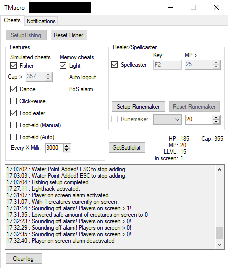This screenshot has height=268, width=228.
Task: Click log line 'Player on screen alarm deactivated'
Action: click(x=60, y=241)
